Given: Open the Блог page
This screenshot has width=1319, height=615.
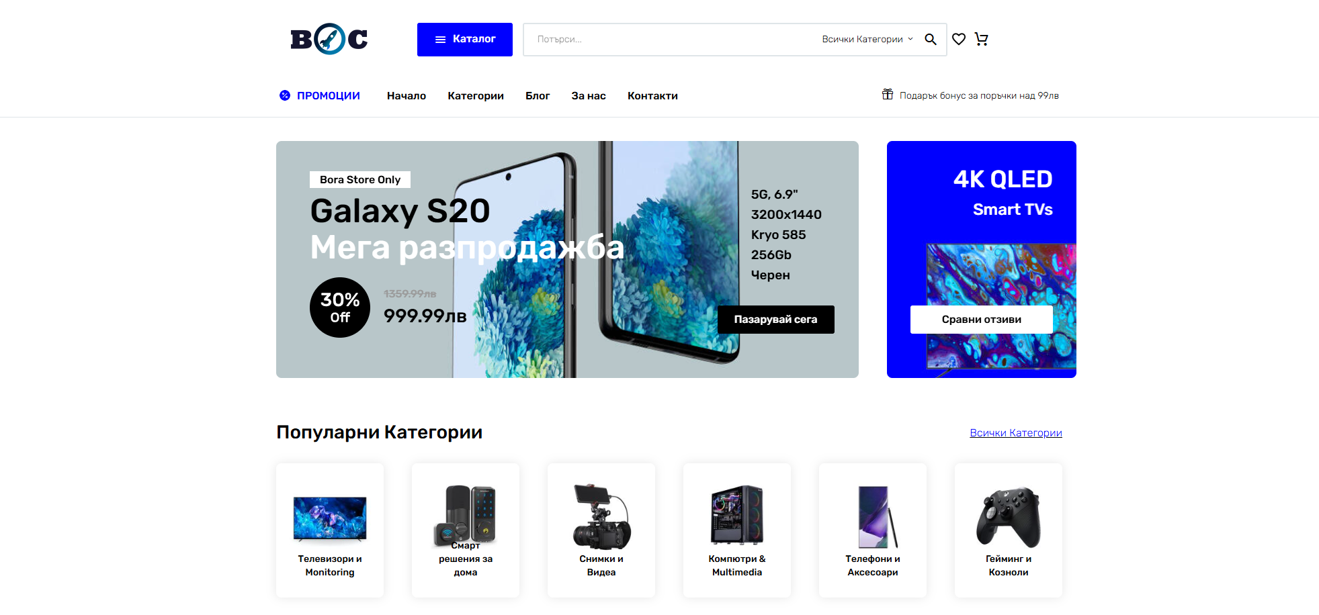Looking at the screenshot, I should [538, 96].
